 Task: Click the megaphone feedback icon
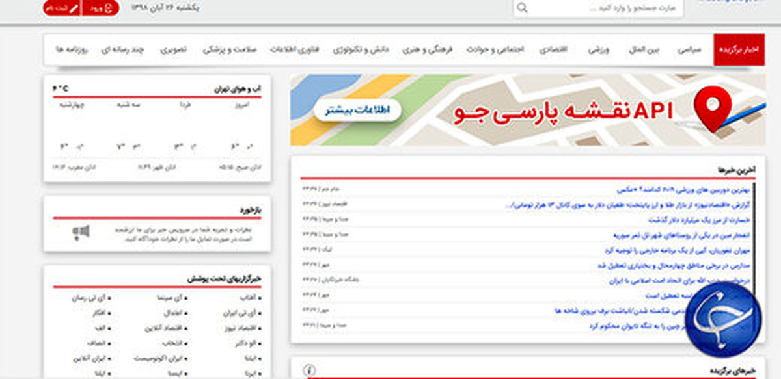coord(81,232)
